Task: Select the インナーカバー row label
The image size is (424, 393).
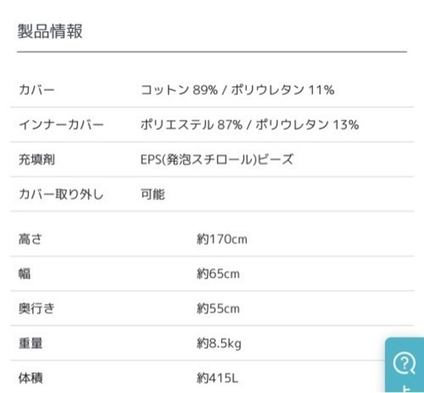Action: 61,125
